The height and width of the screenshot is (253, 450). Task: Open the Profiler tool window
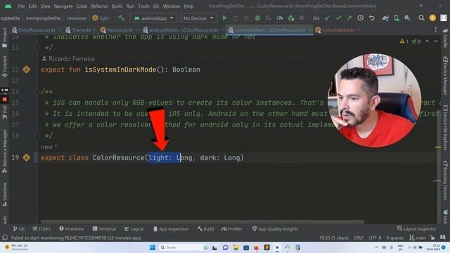[232, 229]
